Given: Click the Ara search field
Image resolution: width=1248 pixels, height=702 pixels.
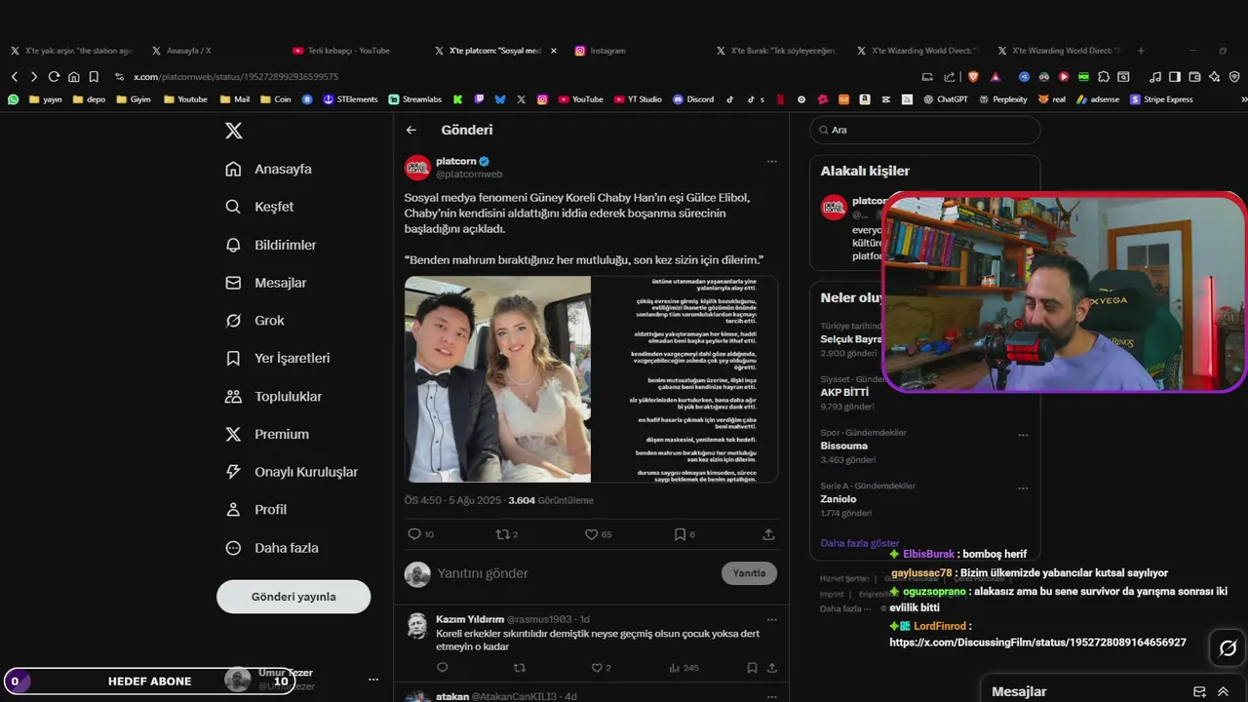Looking at the screenshot, I should point(925,130).
